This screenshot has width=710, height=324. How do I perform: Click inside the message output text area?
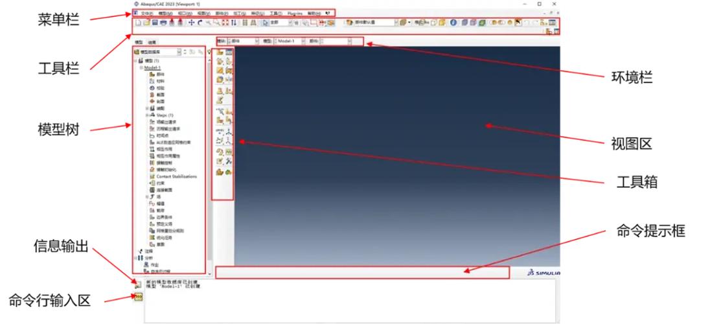click(x=351, y=301)
